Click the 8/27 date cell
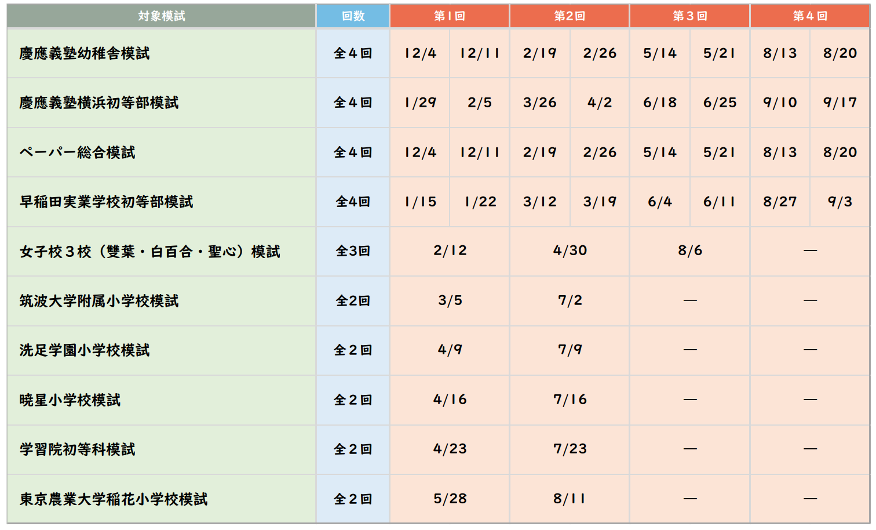 [x=780, y=202]
